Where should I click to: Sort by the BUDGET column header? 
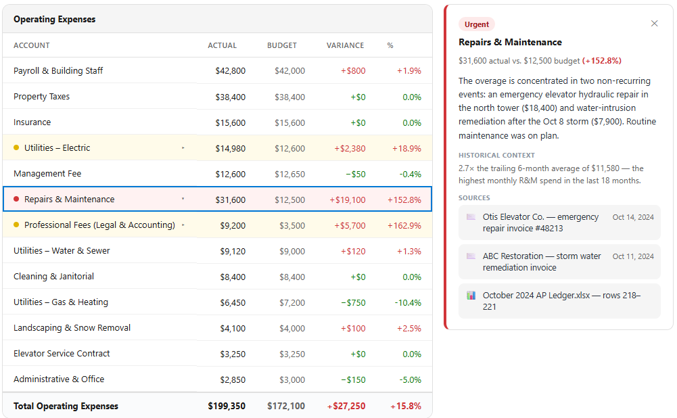tap(282, 45)
